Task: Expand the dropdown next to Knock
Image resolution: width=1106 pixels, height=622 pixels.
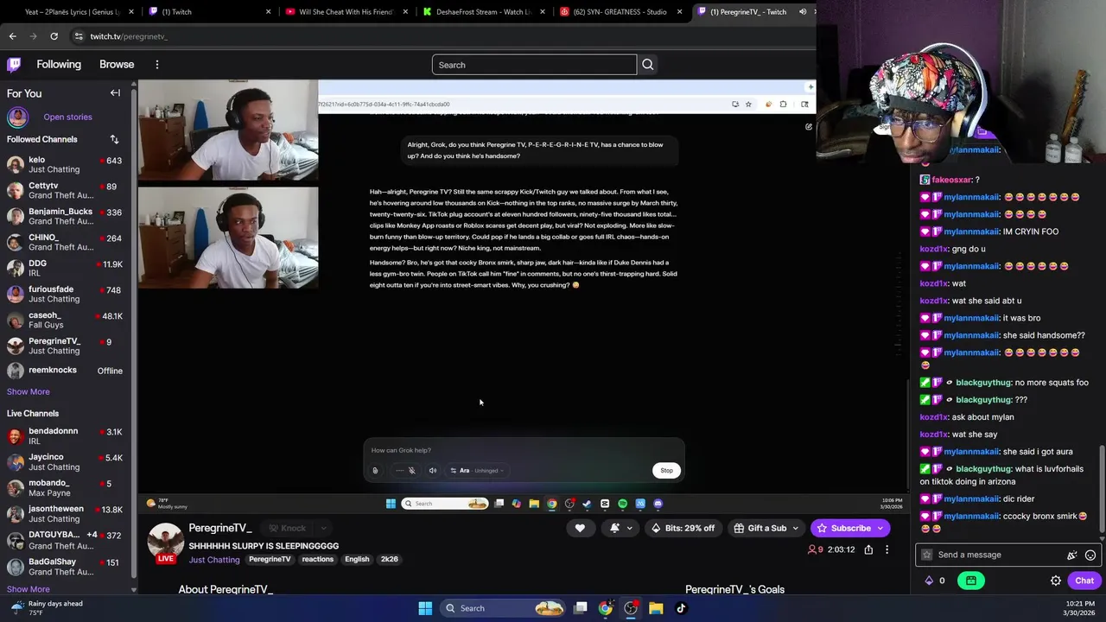Action: [324, 528]
